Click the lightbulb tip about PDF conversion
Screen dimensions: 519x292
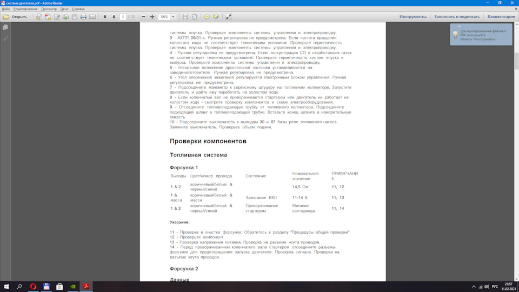pos(455,35)
